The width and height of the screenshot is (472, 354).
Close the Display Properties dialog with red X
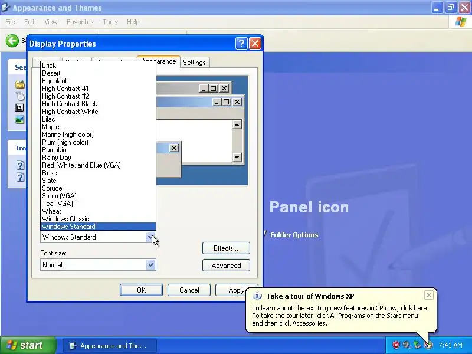255,44
